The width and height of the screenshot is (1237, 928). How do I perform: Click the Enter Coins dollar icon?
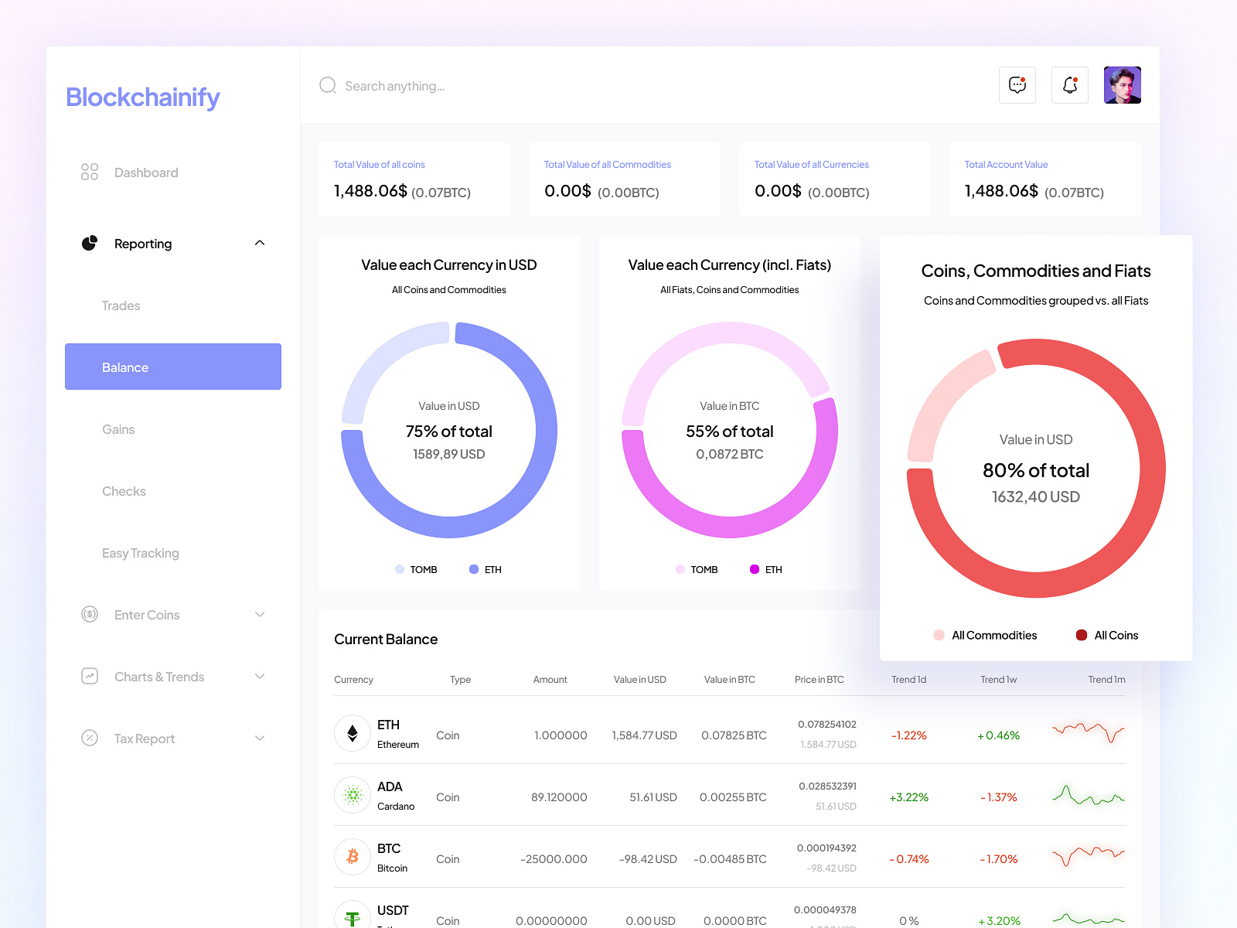[x=89, y=614]
